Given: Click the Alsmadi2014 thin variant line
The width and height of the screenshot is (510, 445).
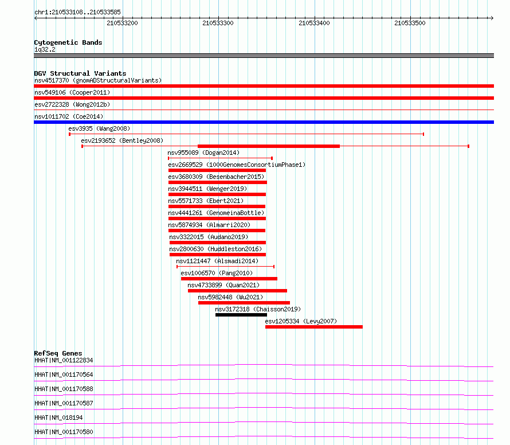Looking at the screenshot, I should 226,267.
